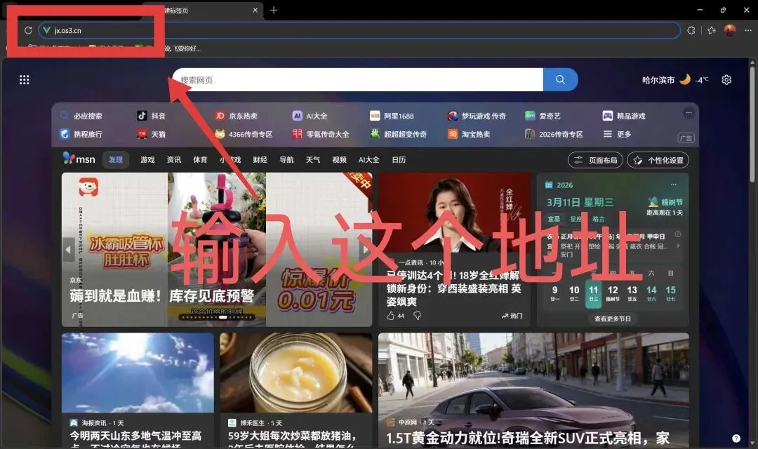Open a new tab with plus button
Viewport: 758px width, 449px height.
click(x=274, y=10)
